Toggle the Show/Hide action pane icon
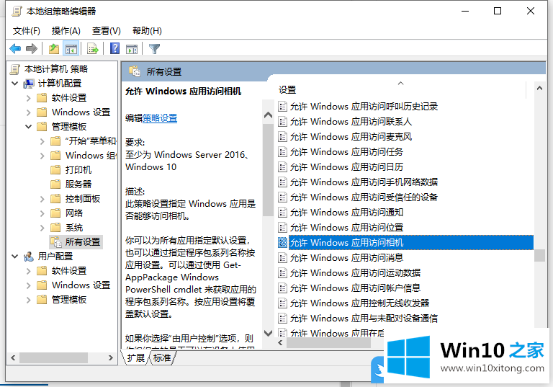This screenshot has width=553, height=387. pyautogui.click(x=132, y=49)
